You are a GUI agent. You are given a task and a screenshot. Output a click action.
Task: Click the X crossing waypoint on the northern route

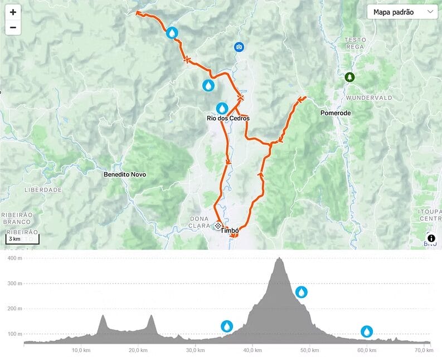(x=187, y=60)
